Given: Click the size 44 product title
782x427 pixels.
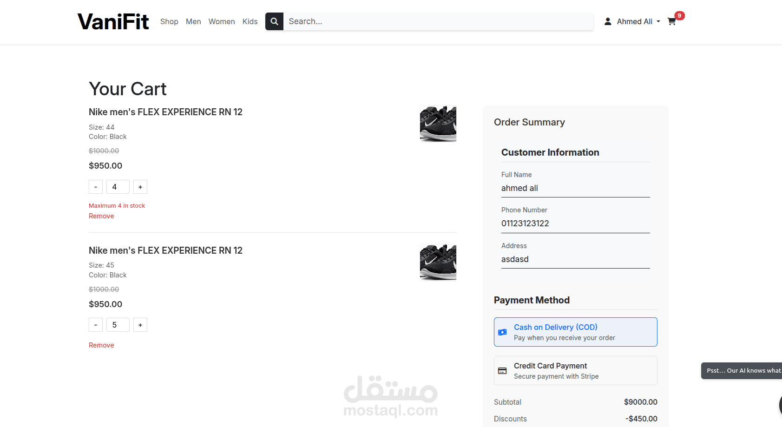Looking at the screenshot, I should tap(165, 112).
